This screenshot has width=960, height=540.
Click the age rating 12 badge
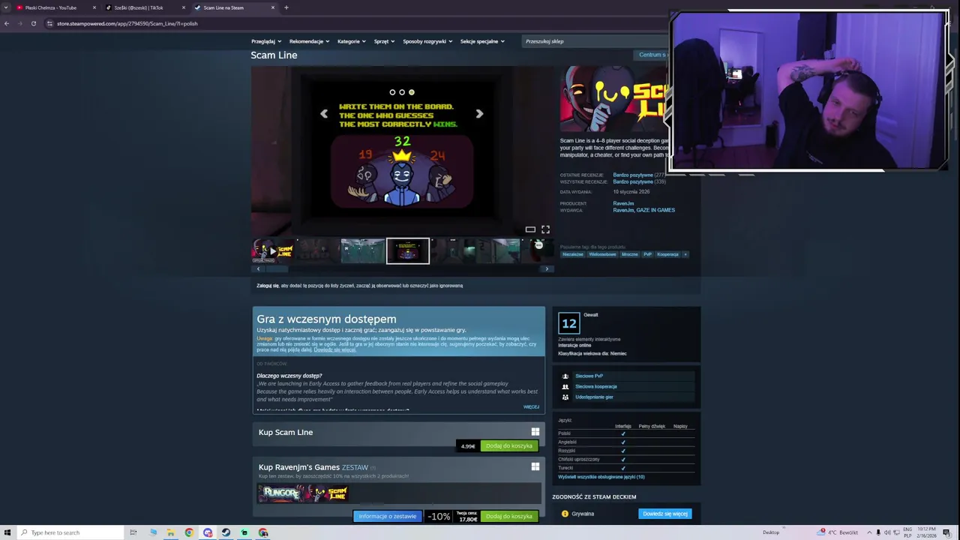569,323
